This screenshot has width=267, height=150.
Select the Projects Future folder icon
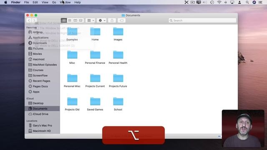tap(118, 78)
